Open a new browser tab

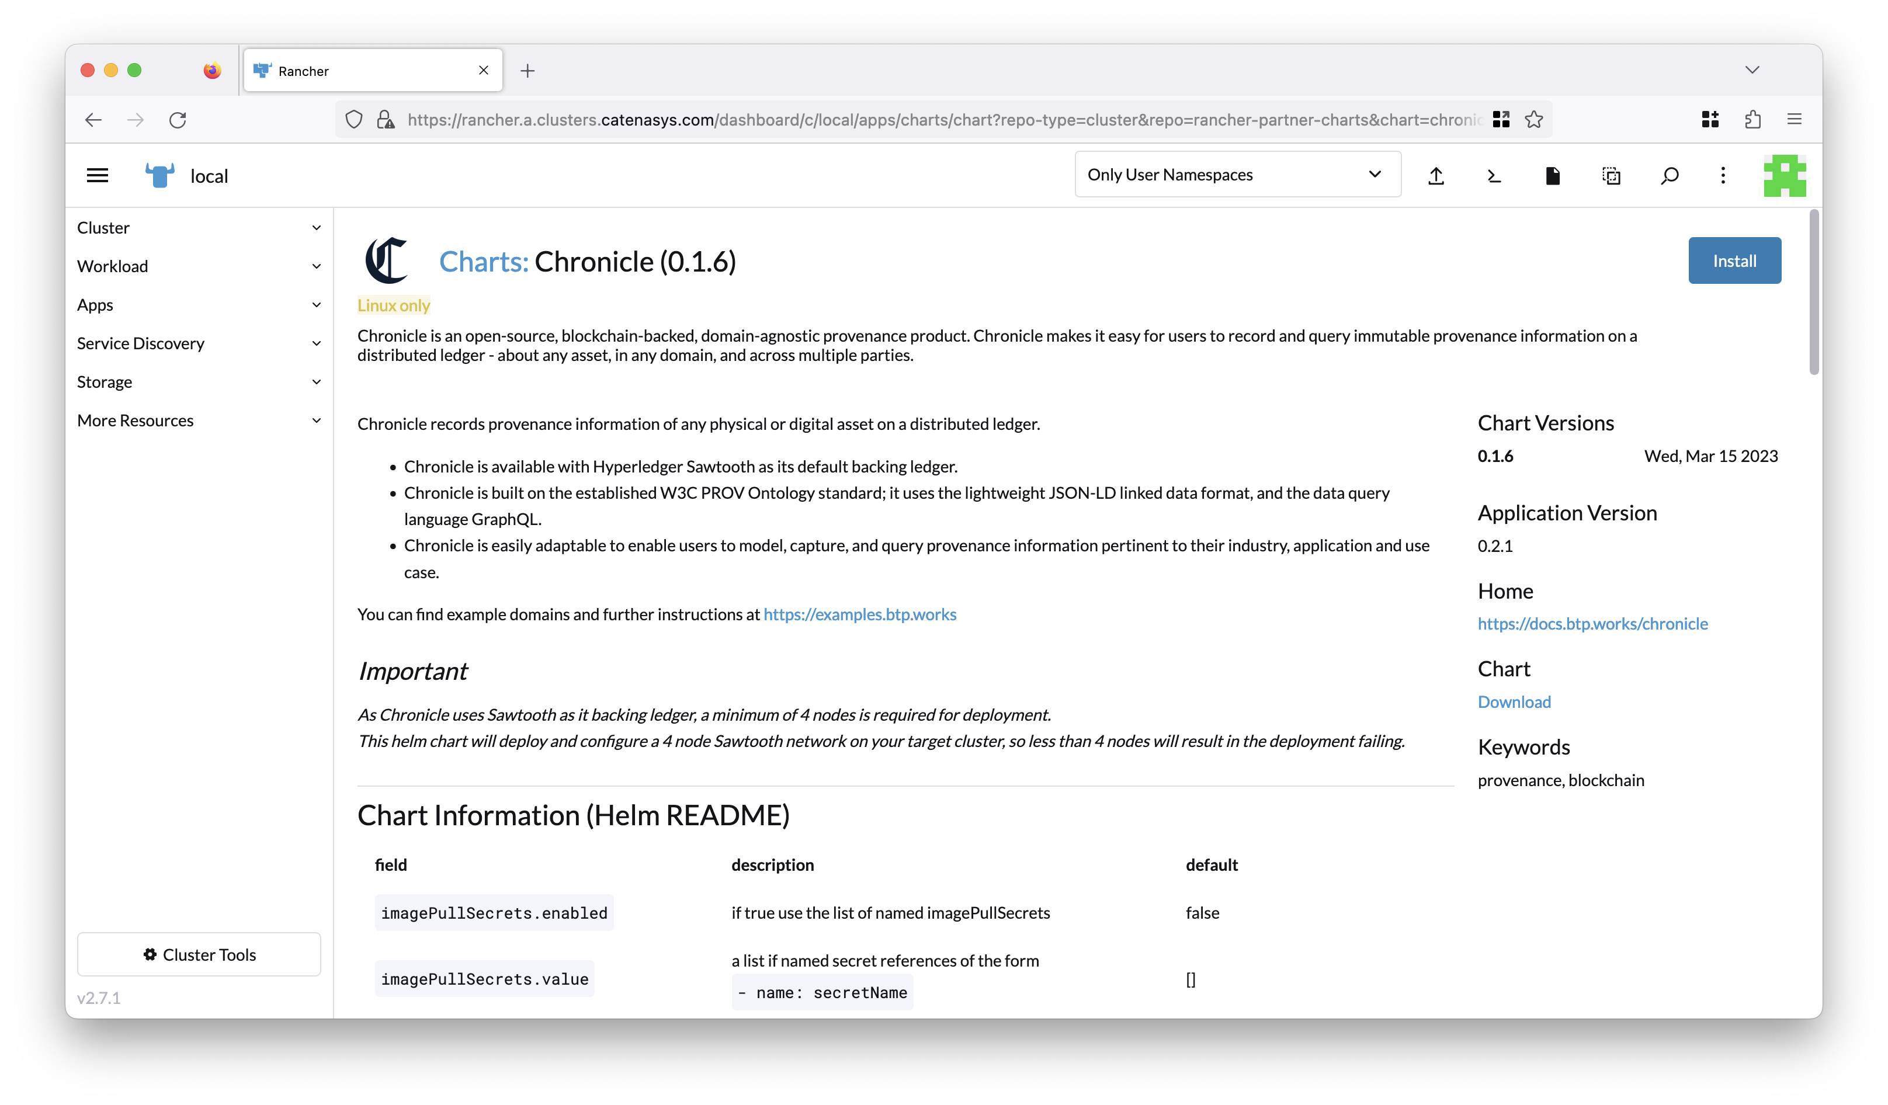click(527, 71)
